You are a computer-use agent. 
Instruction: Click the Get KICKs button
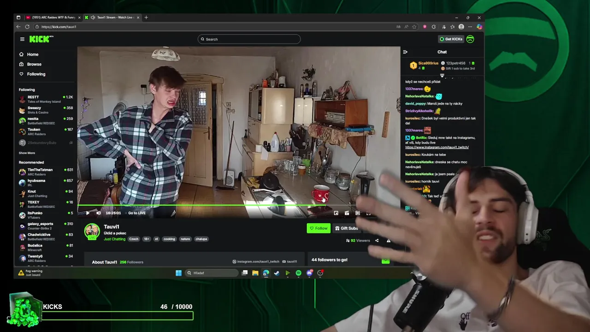click(451, 39)
